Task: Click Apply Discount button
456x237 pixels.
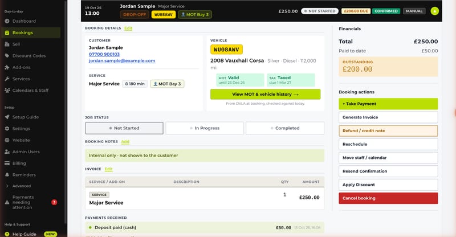Action: pos(388,185)
